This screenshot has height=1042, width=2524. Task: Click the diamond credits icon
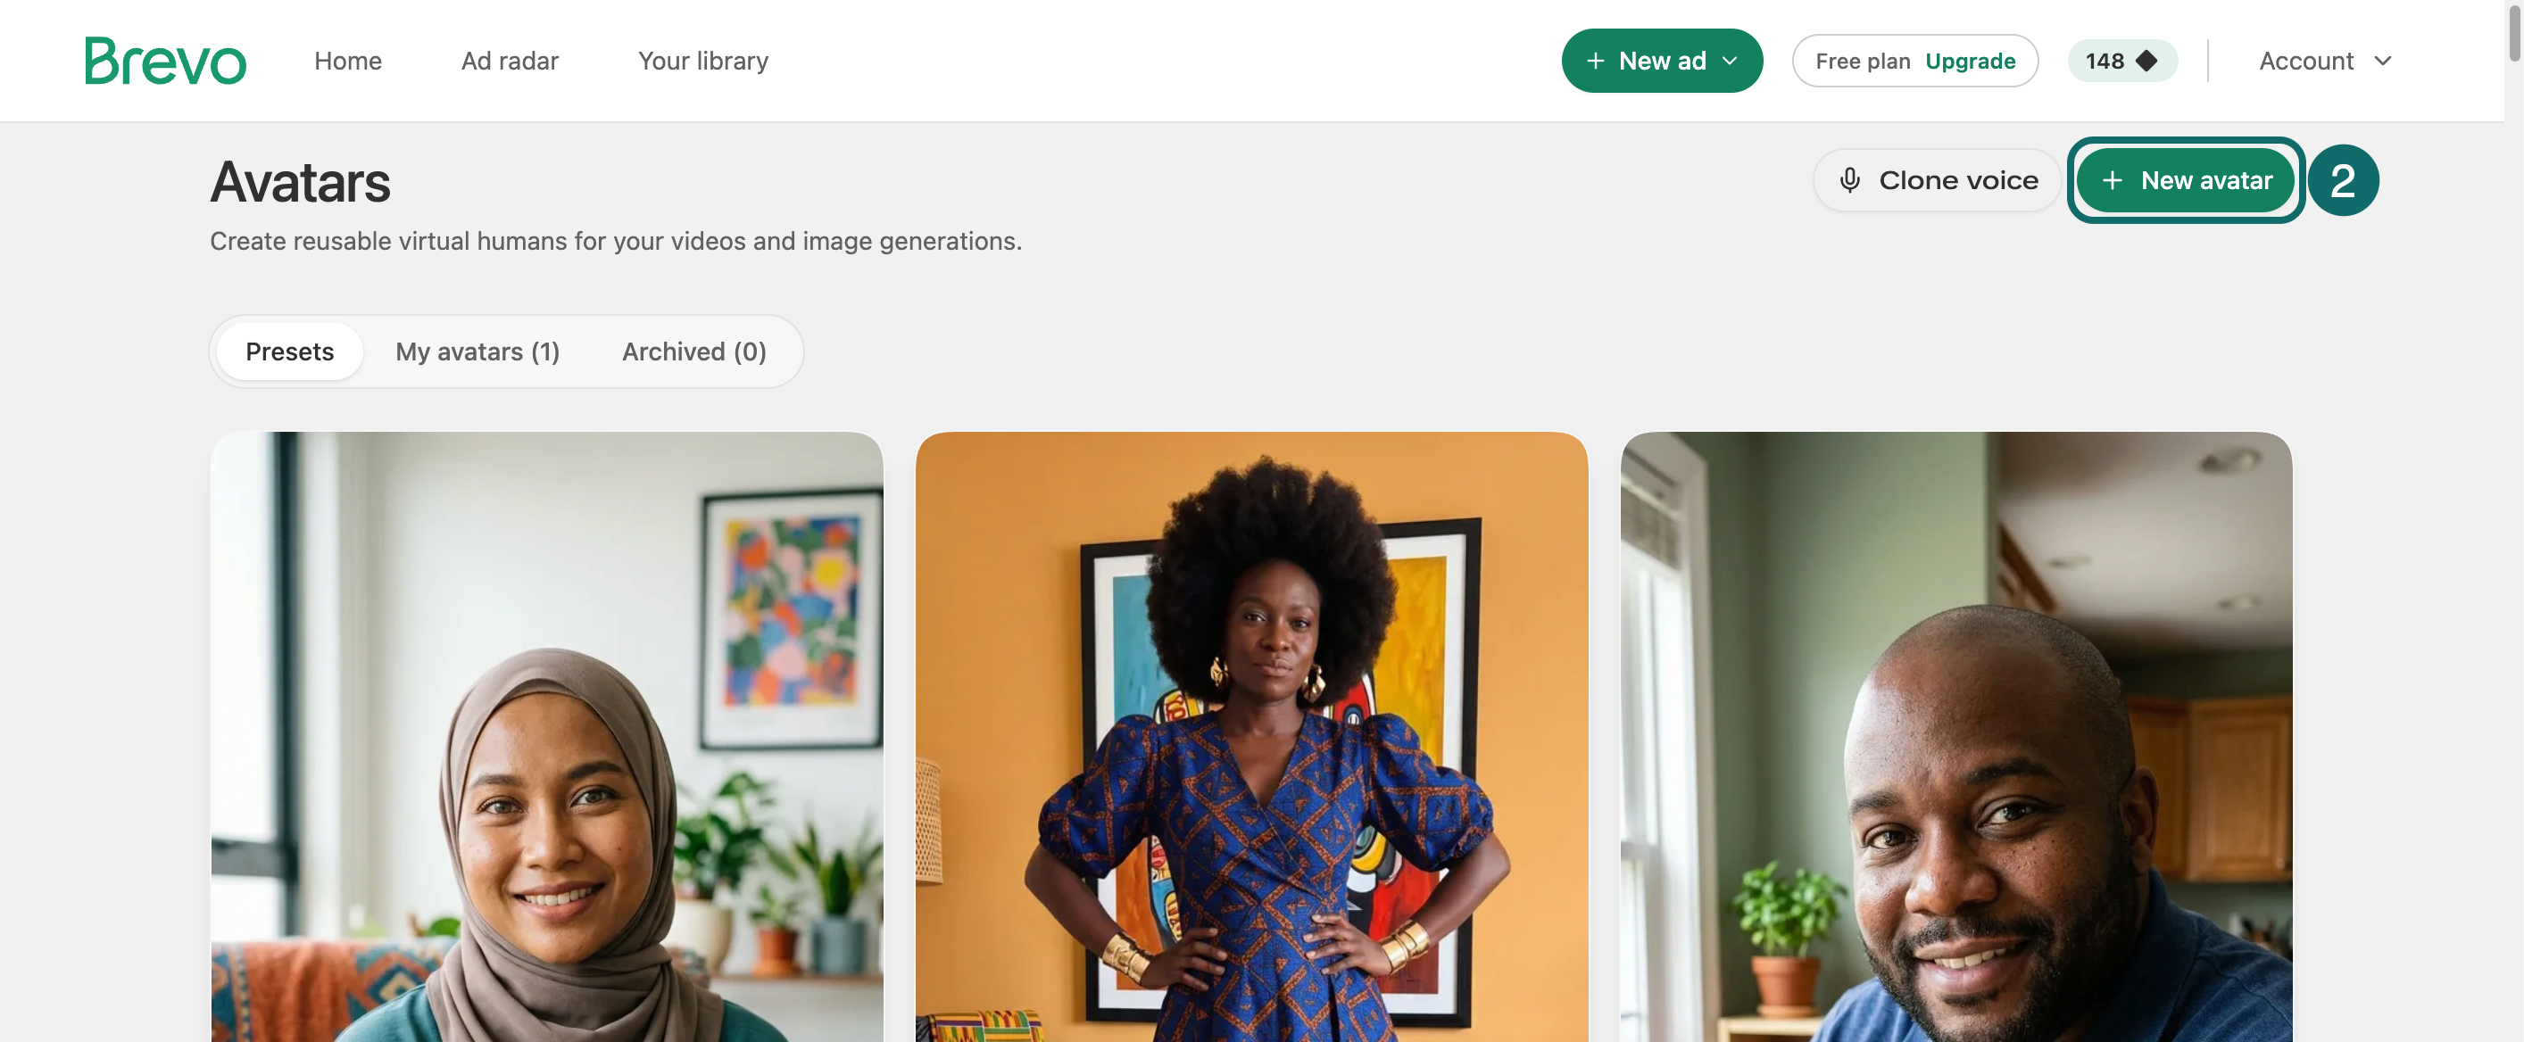2146,61
